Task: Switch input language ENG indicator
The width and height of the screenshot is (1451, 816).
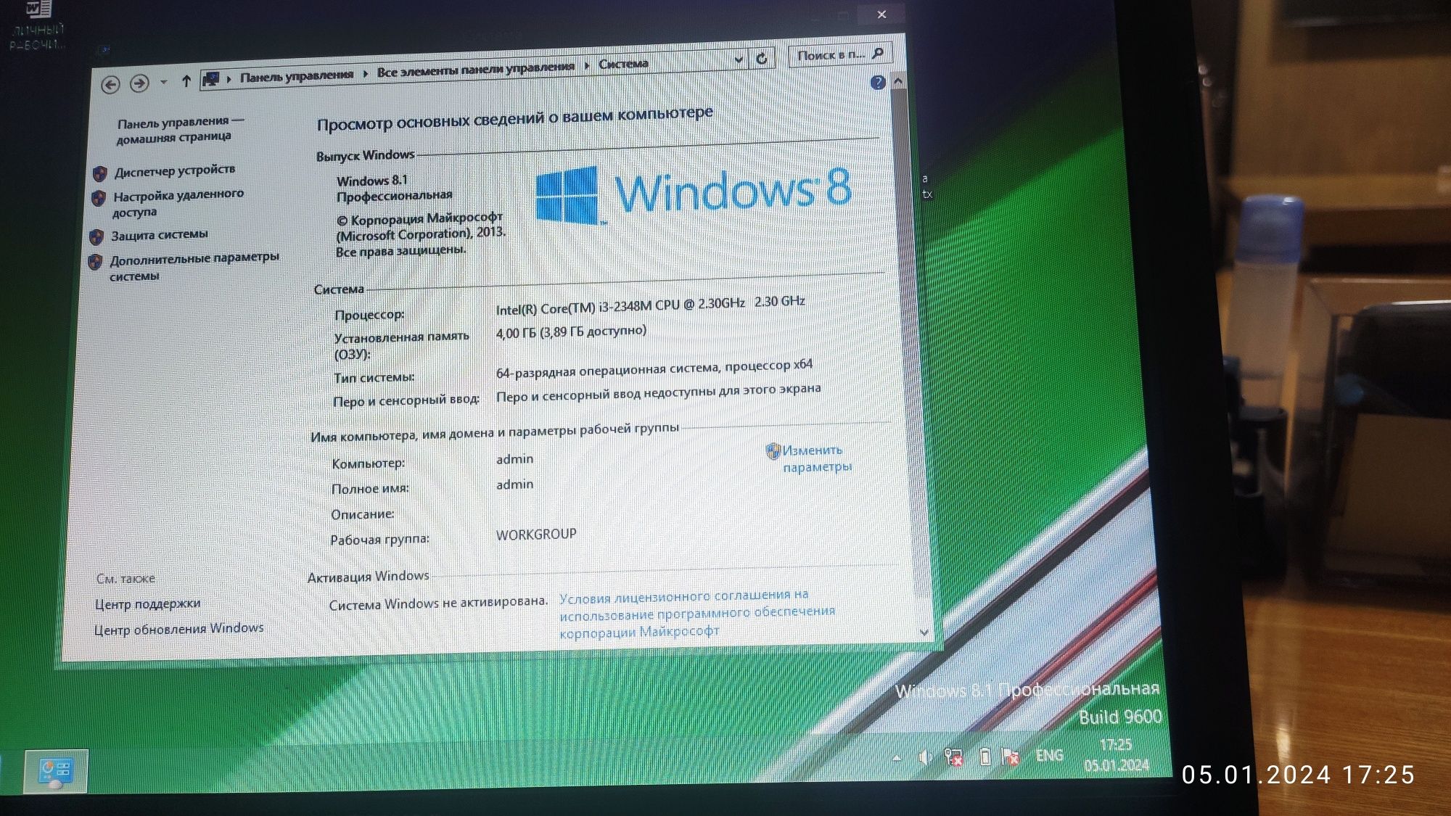Action: [x=1049, y=756]
